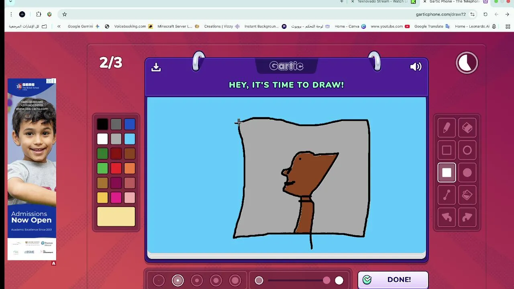This screenshot has height=289, width=514.
Task: Select the smallest brush thickness
Action: click(x=159, y=281)
